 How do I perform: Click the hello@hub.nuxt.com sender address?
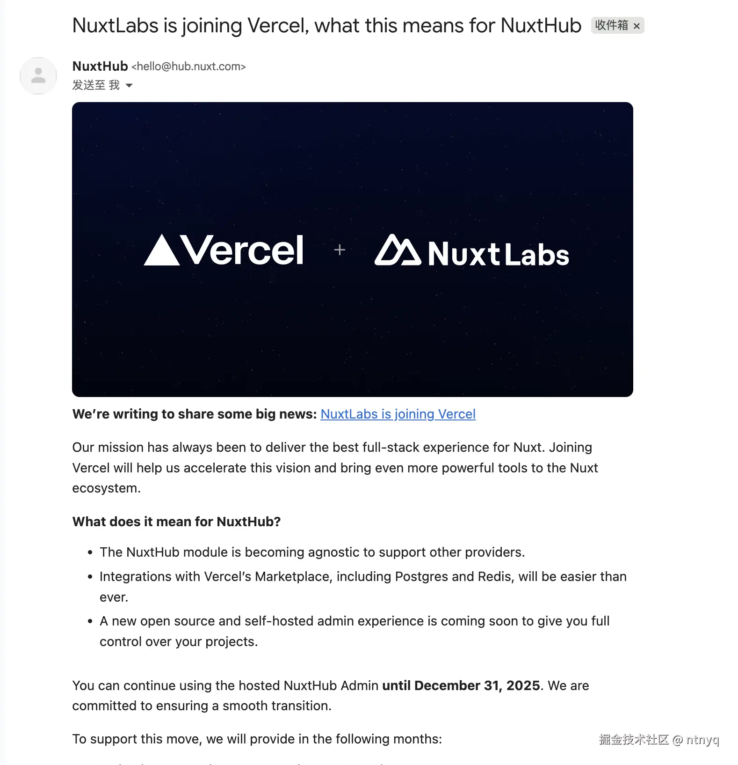188,66
